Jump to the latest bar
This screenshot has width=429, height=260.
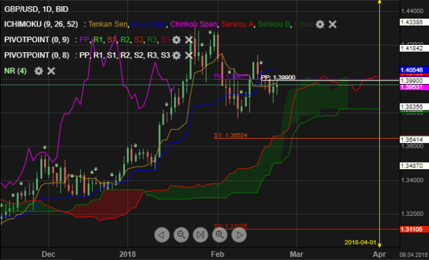click(x=201, y=234)
